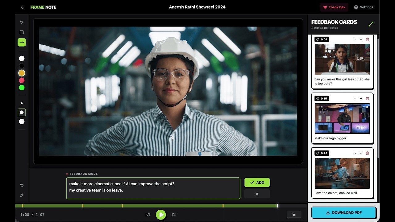Click the title Aneesh Rathi Showreel 2024
This screenshot has width=395, height=222.
click(197, 7)
